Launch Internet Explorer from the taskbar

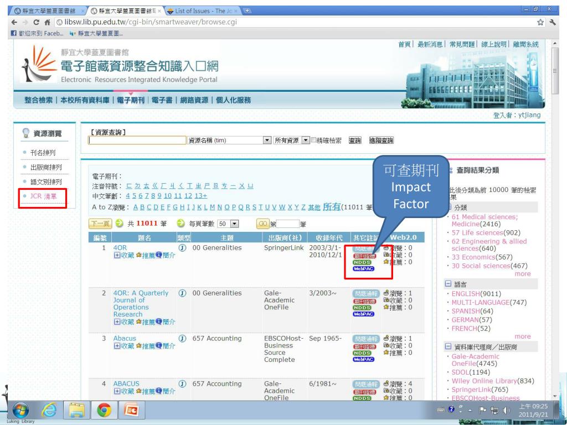[x=49, y=411]
